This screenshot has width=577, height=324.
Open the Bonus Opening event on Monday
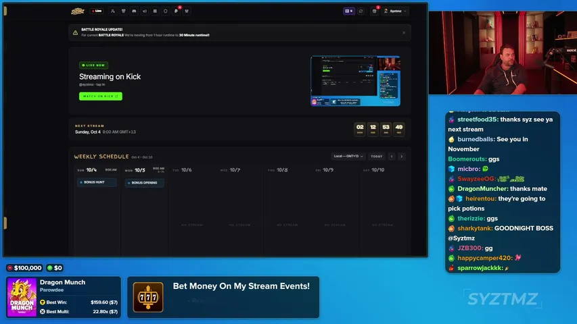click(144, 182)
